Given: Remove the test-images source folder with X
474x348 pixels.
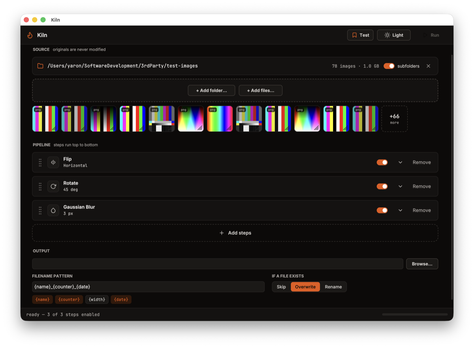Looking at the screenshot, I should coord(428,66).
